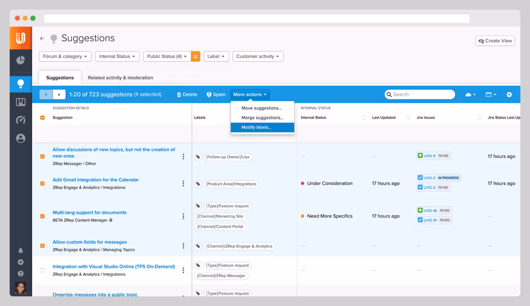Image resolution: width=530 pixels, height=306 pixels.
Task: Choose Modify labels... from menu
Action: (262, 127)
